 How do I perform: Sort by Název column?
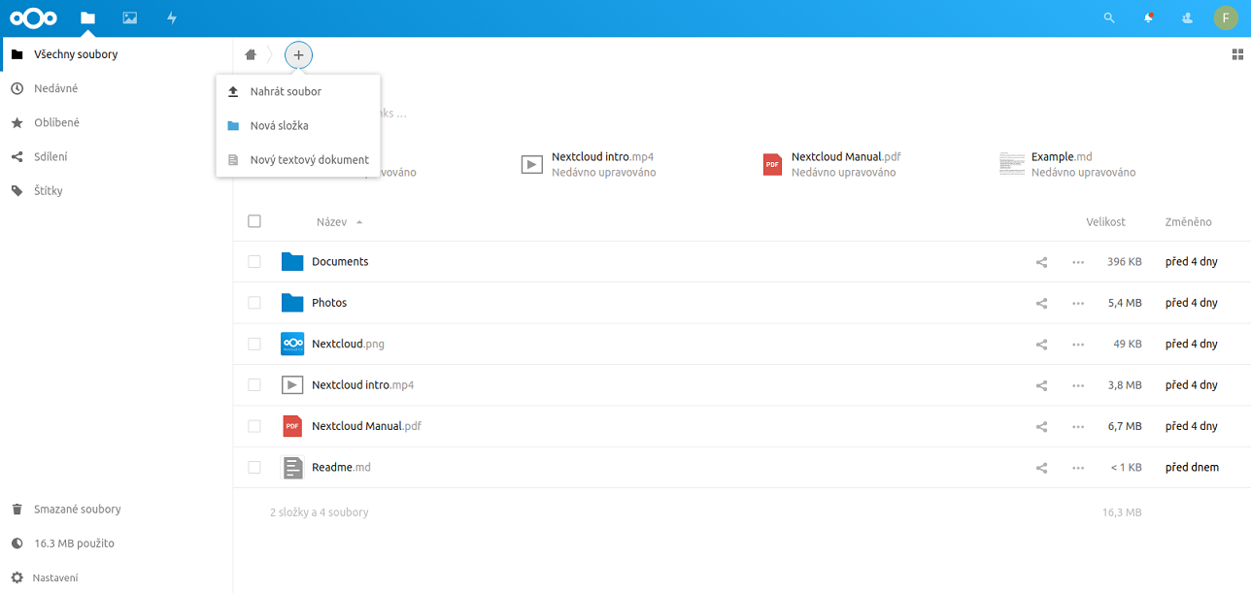click(331, 222)
